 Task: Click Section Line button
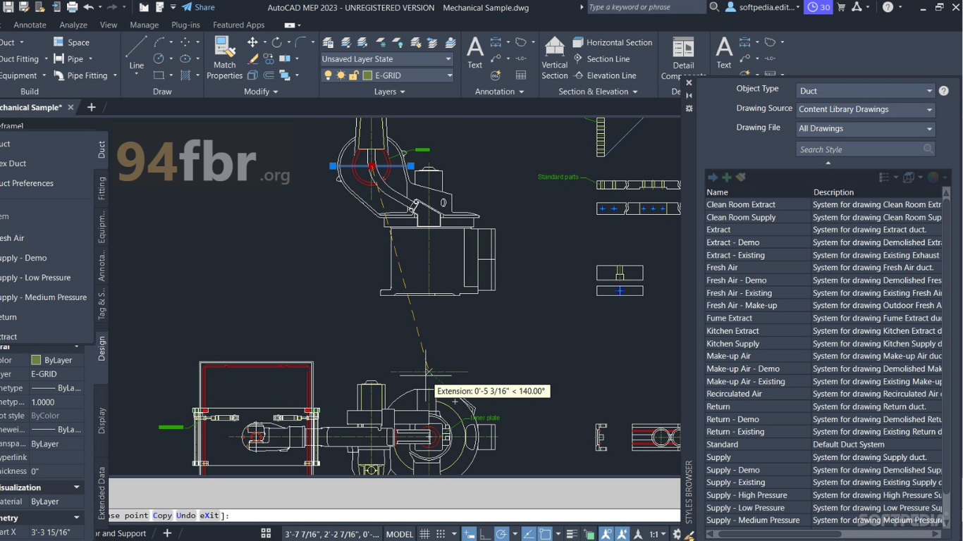pos(601,59)
